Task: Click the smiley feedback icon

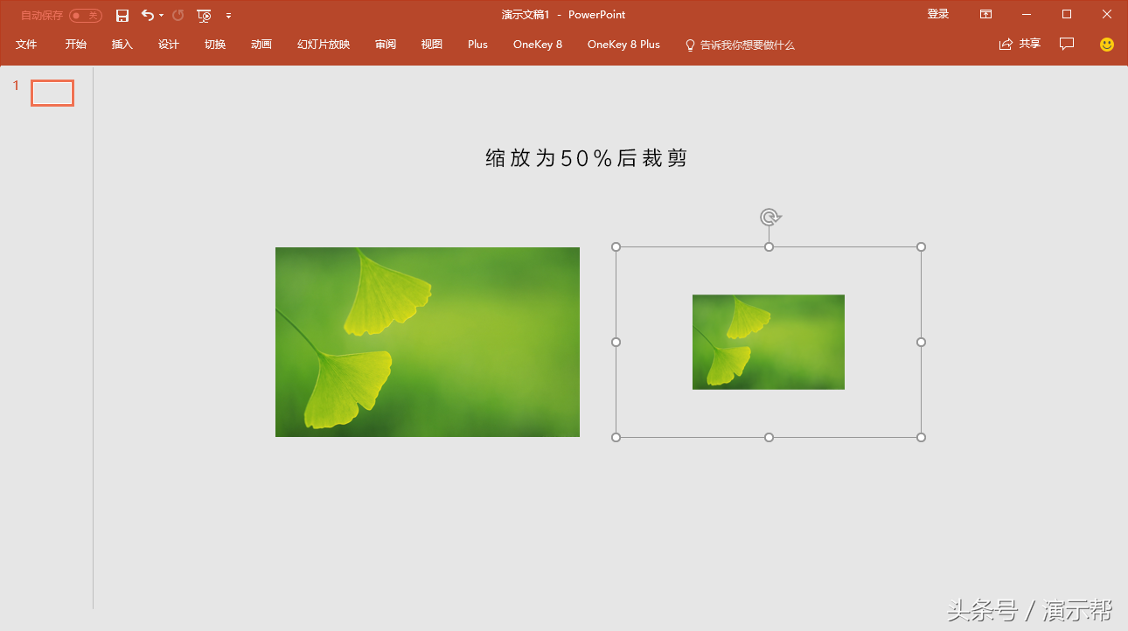Action: click(x=1107, y=44)
